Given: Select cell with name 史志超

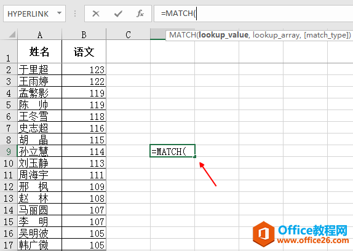Looking at the screenshot, I should pyautogui.click(x=39, y=127).
